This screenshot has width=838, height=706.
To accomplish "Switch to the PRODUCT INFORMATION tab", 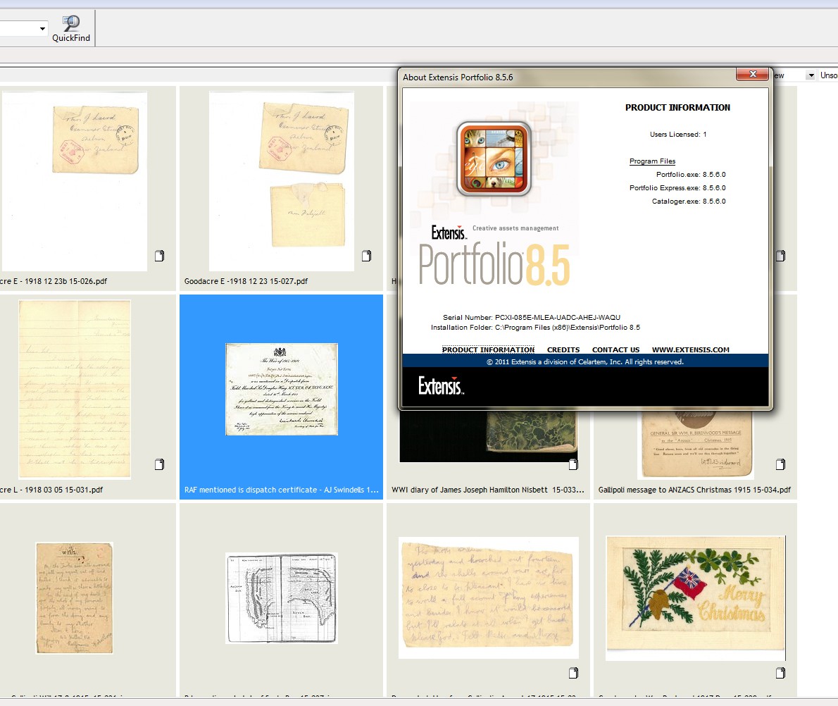I will [x=487, y=349].
